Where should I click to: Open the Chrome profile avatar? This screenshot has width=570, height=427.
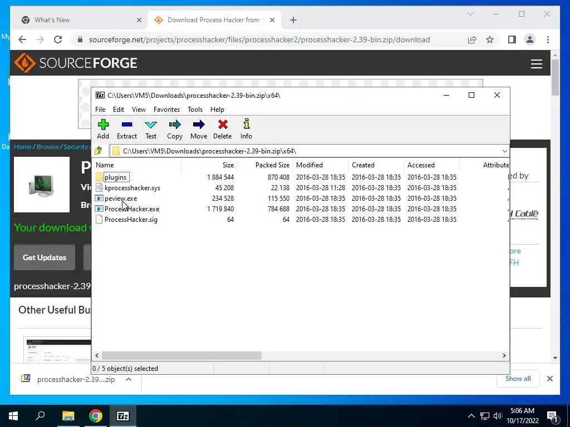(x=530, y=39)
